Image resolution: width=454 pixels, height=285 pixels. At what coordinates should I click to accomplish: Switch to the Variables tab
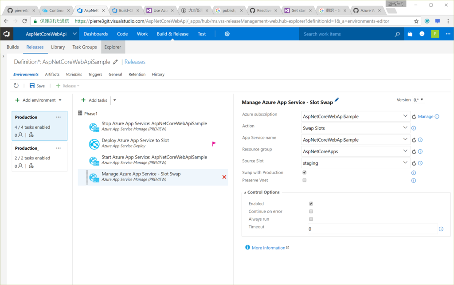point(74,75)
